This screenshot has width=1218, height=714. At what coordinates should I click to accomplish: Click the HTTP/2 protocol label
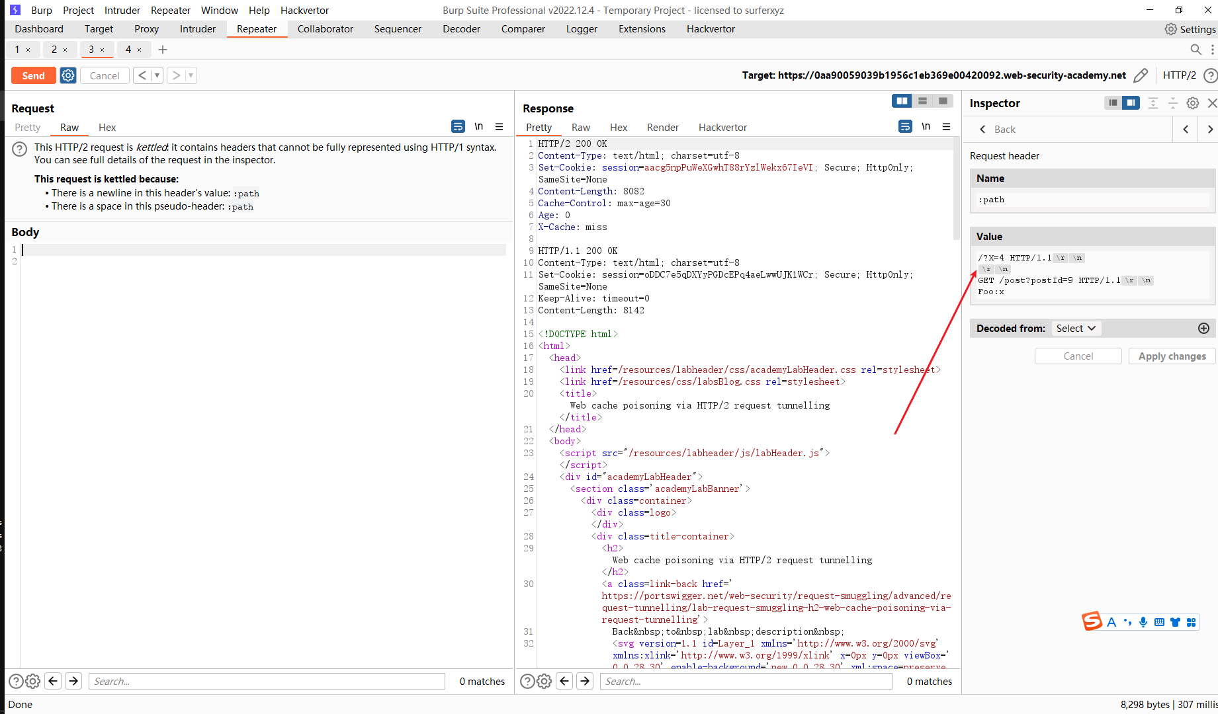point(1180,75)
